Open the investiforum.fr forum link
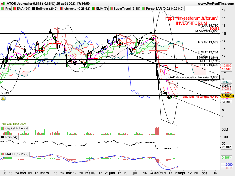This screenshot has width=235, height=176. (x=192, y=18)
